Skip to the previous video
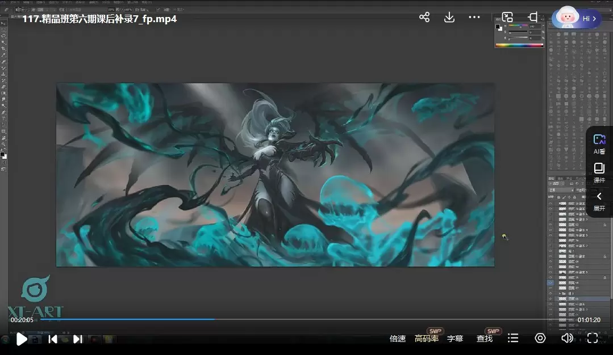The height and width of the screenshot is (355, 613). tap(53, 339)
